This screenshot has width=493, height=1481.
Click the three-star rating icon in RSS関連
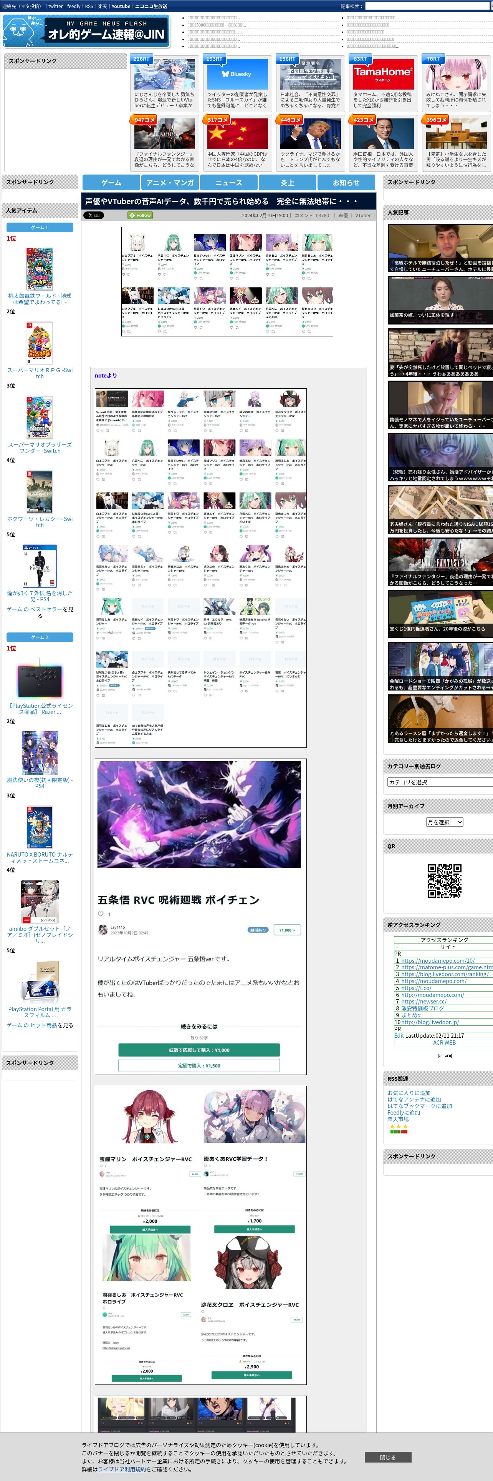pos(398,1126)
